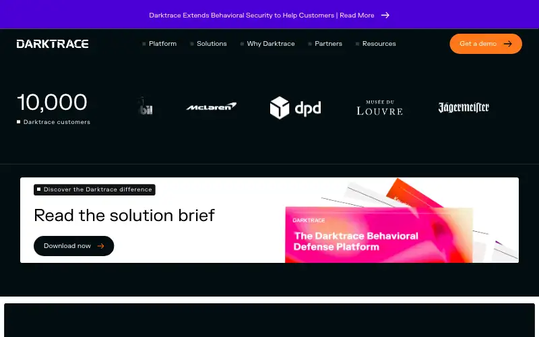Click the dpd customer logo
This screenshot has height=337, width=539.
click(x=295, y=108)
